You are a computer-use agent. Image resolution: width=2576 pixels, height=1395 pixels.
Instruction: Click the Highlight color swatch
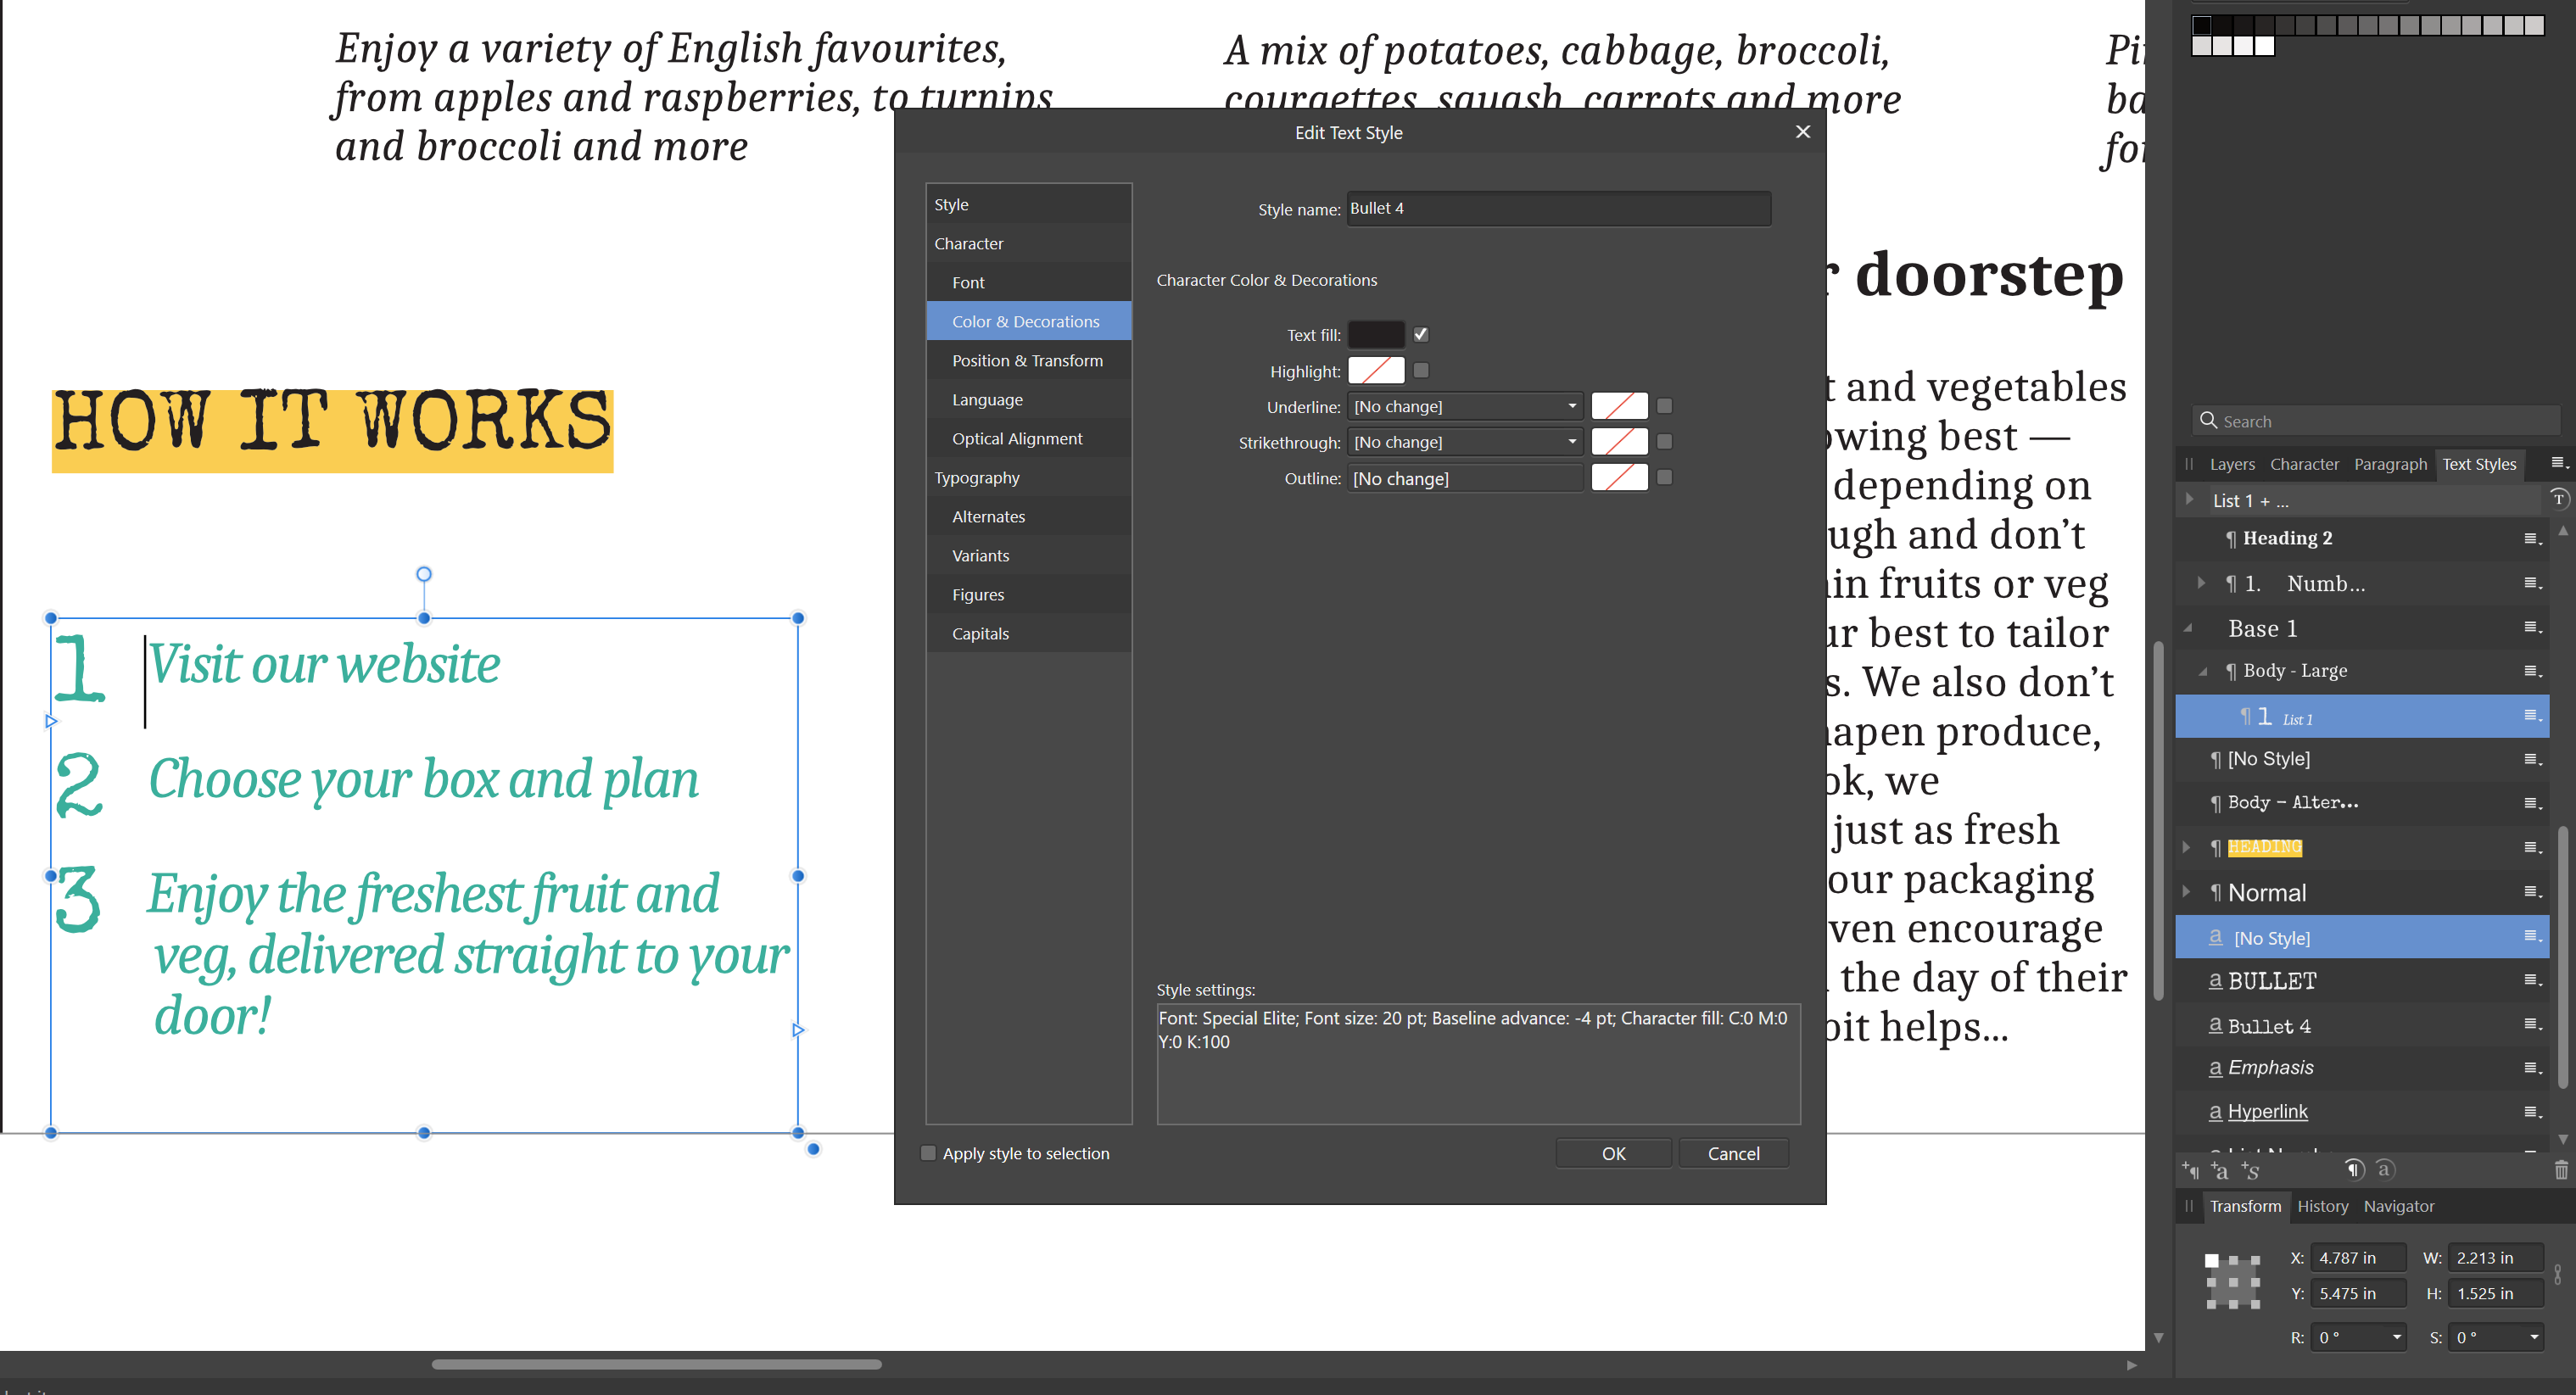point(1376,370)
